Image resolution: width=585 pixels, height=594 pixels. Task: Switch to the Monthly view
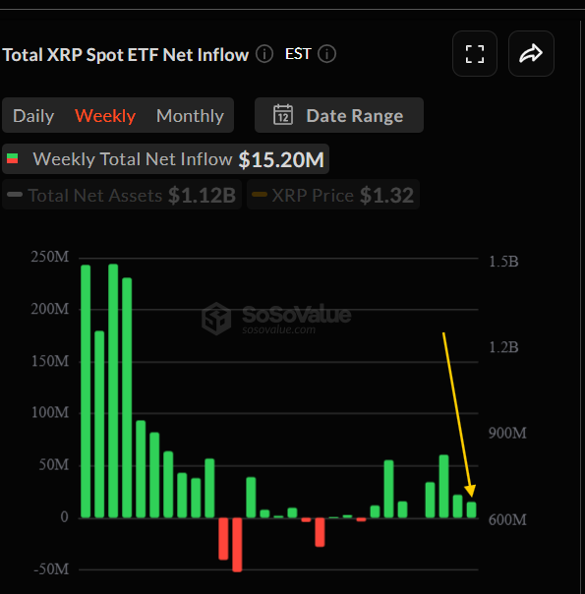(190, 115)
